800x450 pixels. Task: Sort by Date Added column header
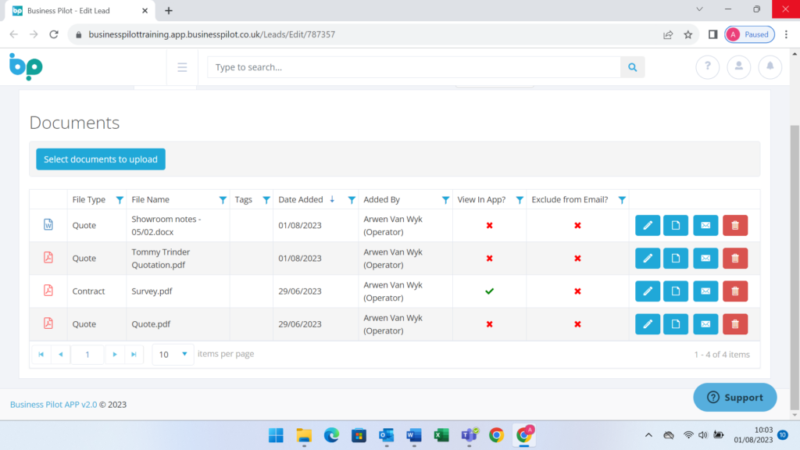301,200
